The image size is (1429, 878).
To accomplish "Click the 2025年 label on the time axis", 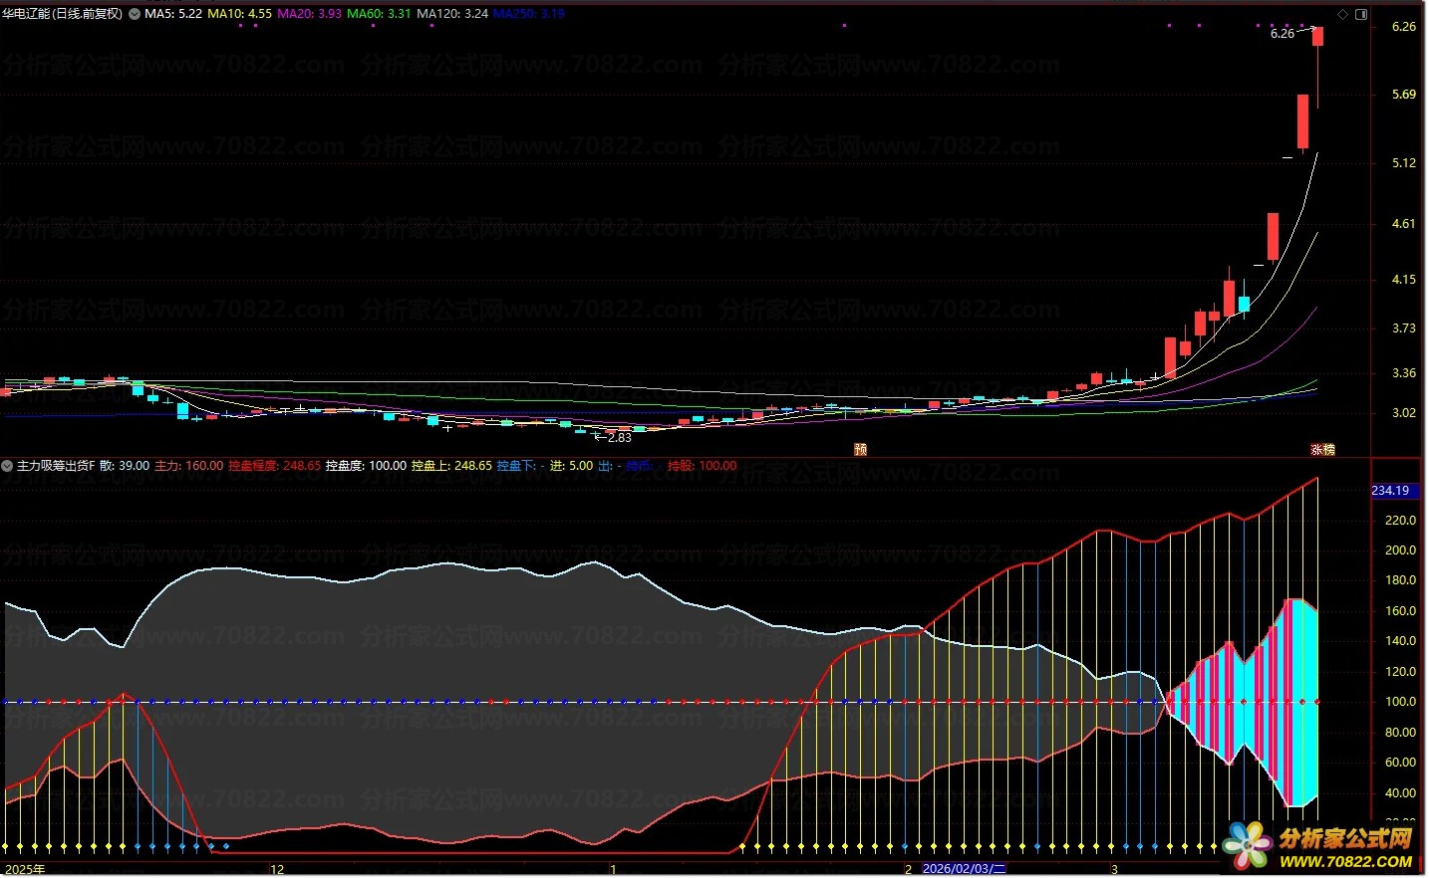I will (25, 870).
